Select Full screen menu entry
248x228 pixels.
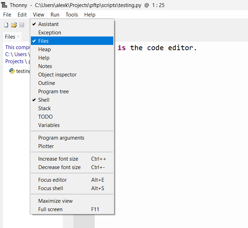(x=72, y=209)
